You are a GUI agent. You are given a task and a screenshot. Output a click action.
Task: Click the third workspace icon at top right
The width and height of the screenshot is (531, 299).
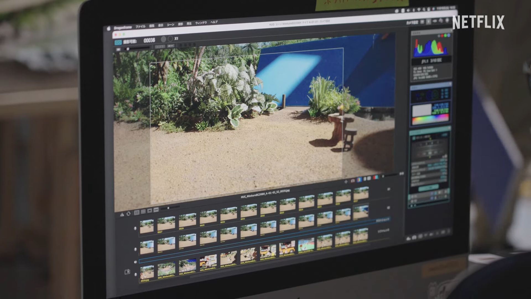(434, 21)
